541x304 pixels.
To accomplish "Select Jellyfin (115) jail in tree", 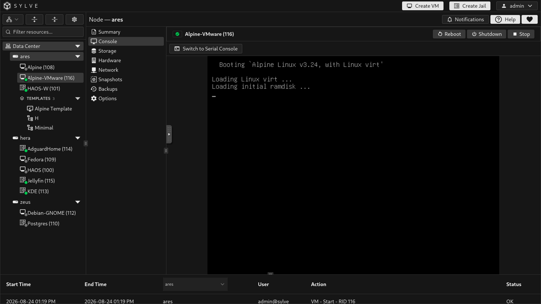I will click(x=50, y=181).
